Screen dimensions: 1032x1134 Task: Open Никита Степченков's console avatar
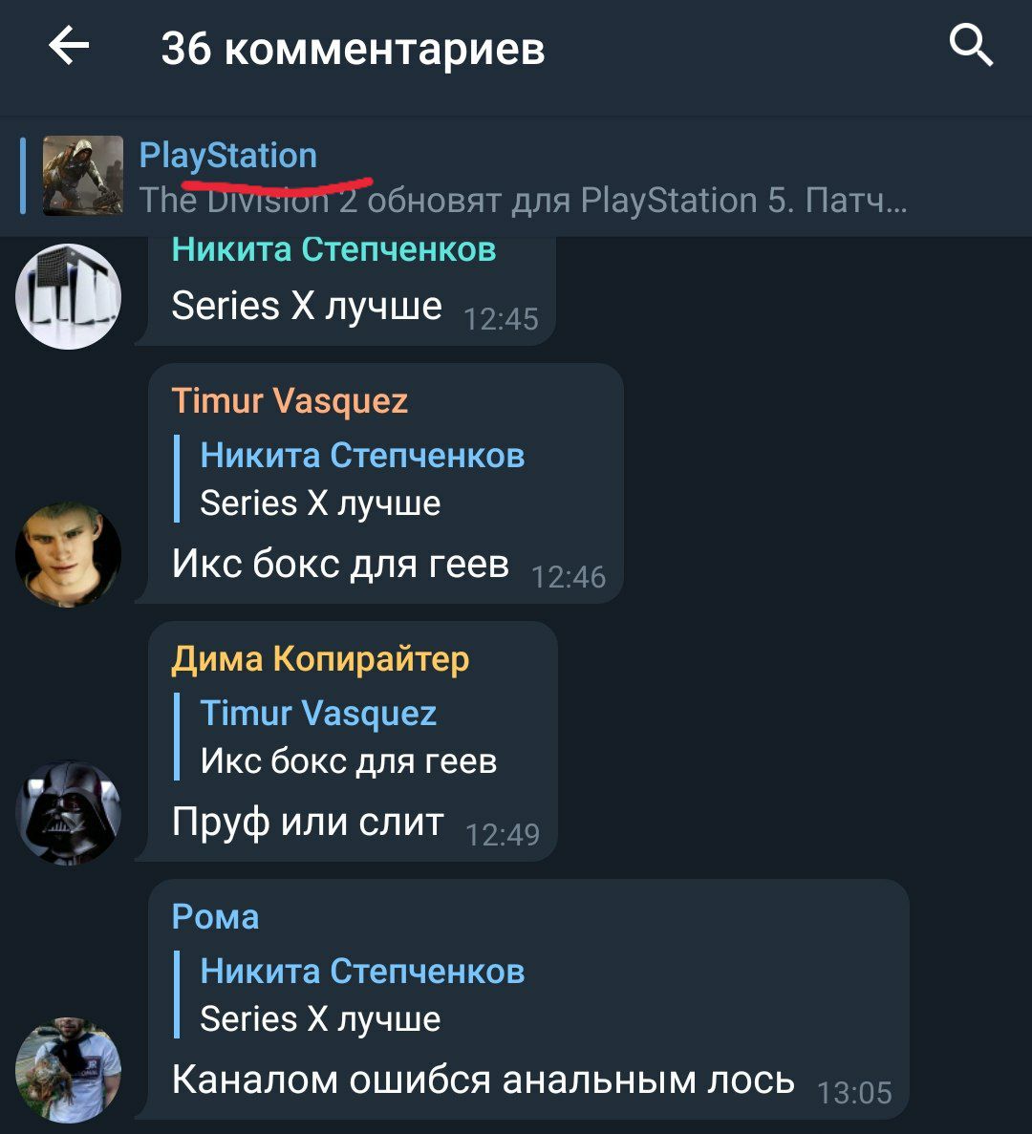pyautogui.click(x=68, y=296)
